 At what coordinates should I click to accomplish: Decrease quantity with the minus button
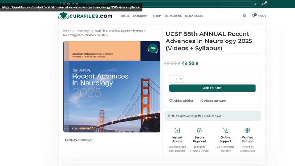(x=171, y=79)
